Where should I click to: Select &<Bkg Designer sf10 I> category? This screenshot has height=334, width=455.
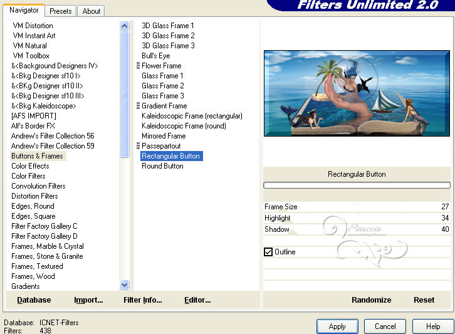coord(46,76)
